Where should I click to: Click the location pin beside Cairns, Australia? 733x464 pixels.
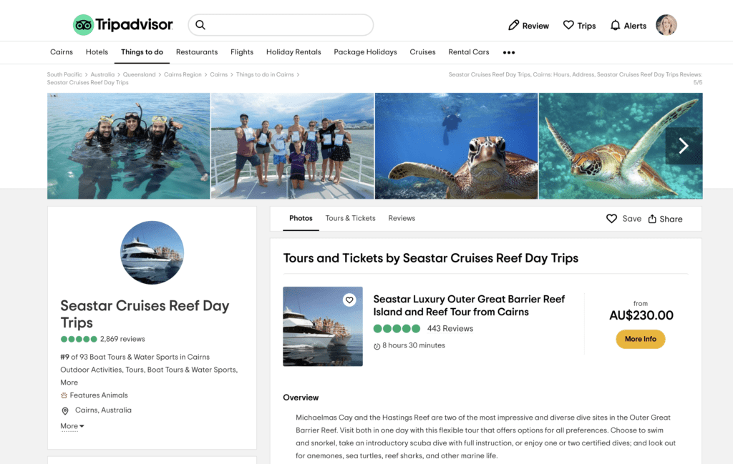click(65, 411)
